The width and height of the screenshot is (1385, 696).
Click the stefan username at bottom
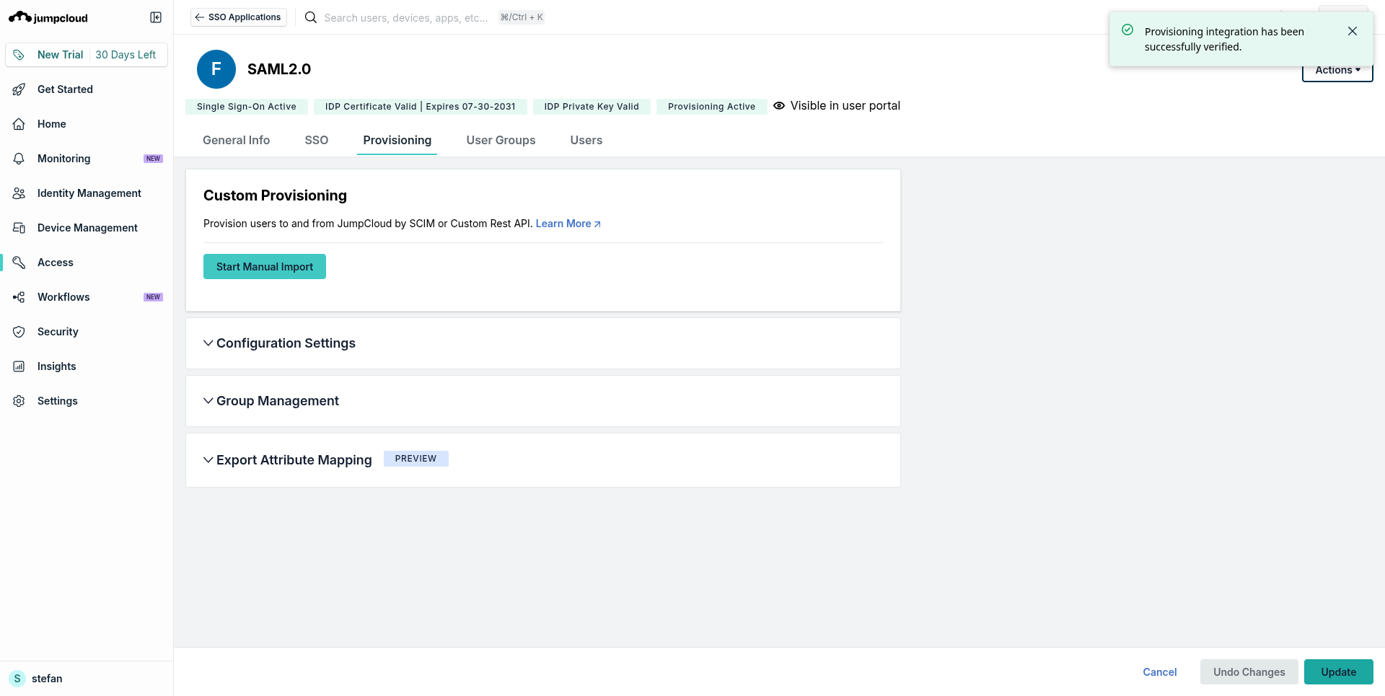coord(47,679)
